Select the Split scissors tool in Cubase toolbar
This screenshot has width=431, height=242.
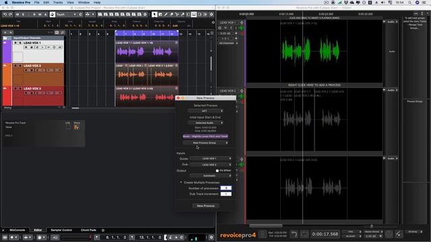[x=177, y=14]
